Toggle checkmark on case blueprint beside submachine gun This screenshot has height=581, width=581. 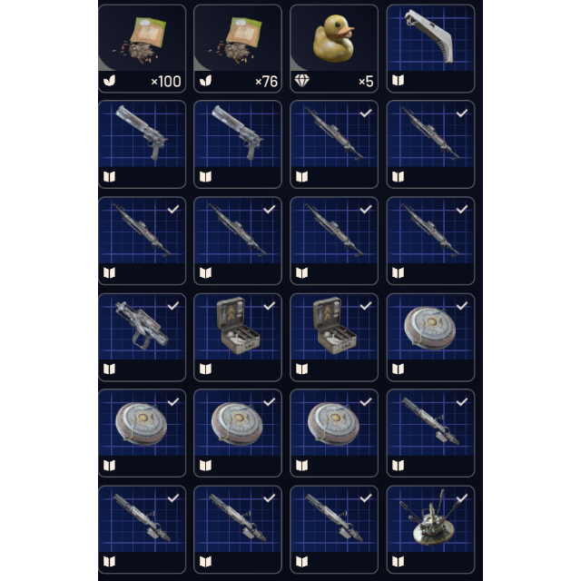click(x=270, y=306)
